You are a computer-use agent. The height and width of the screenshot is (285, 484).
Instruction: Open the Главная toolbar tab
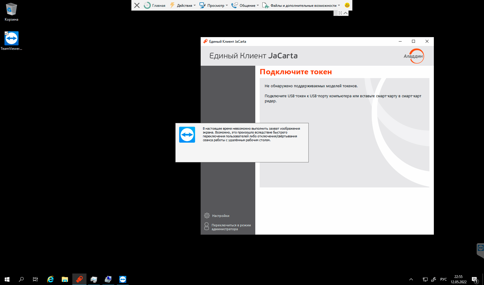pos(155,6)
